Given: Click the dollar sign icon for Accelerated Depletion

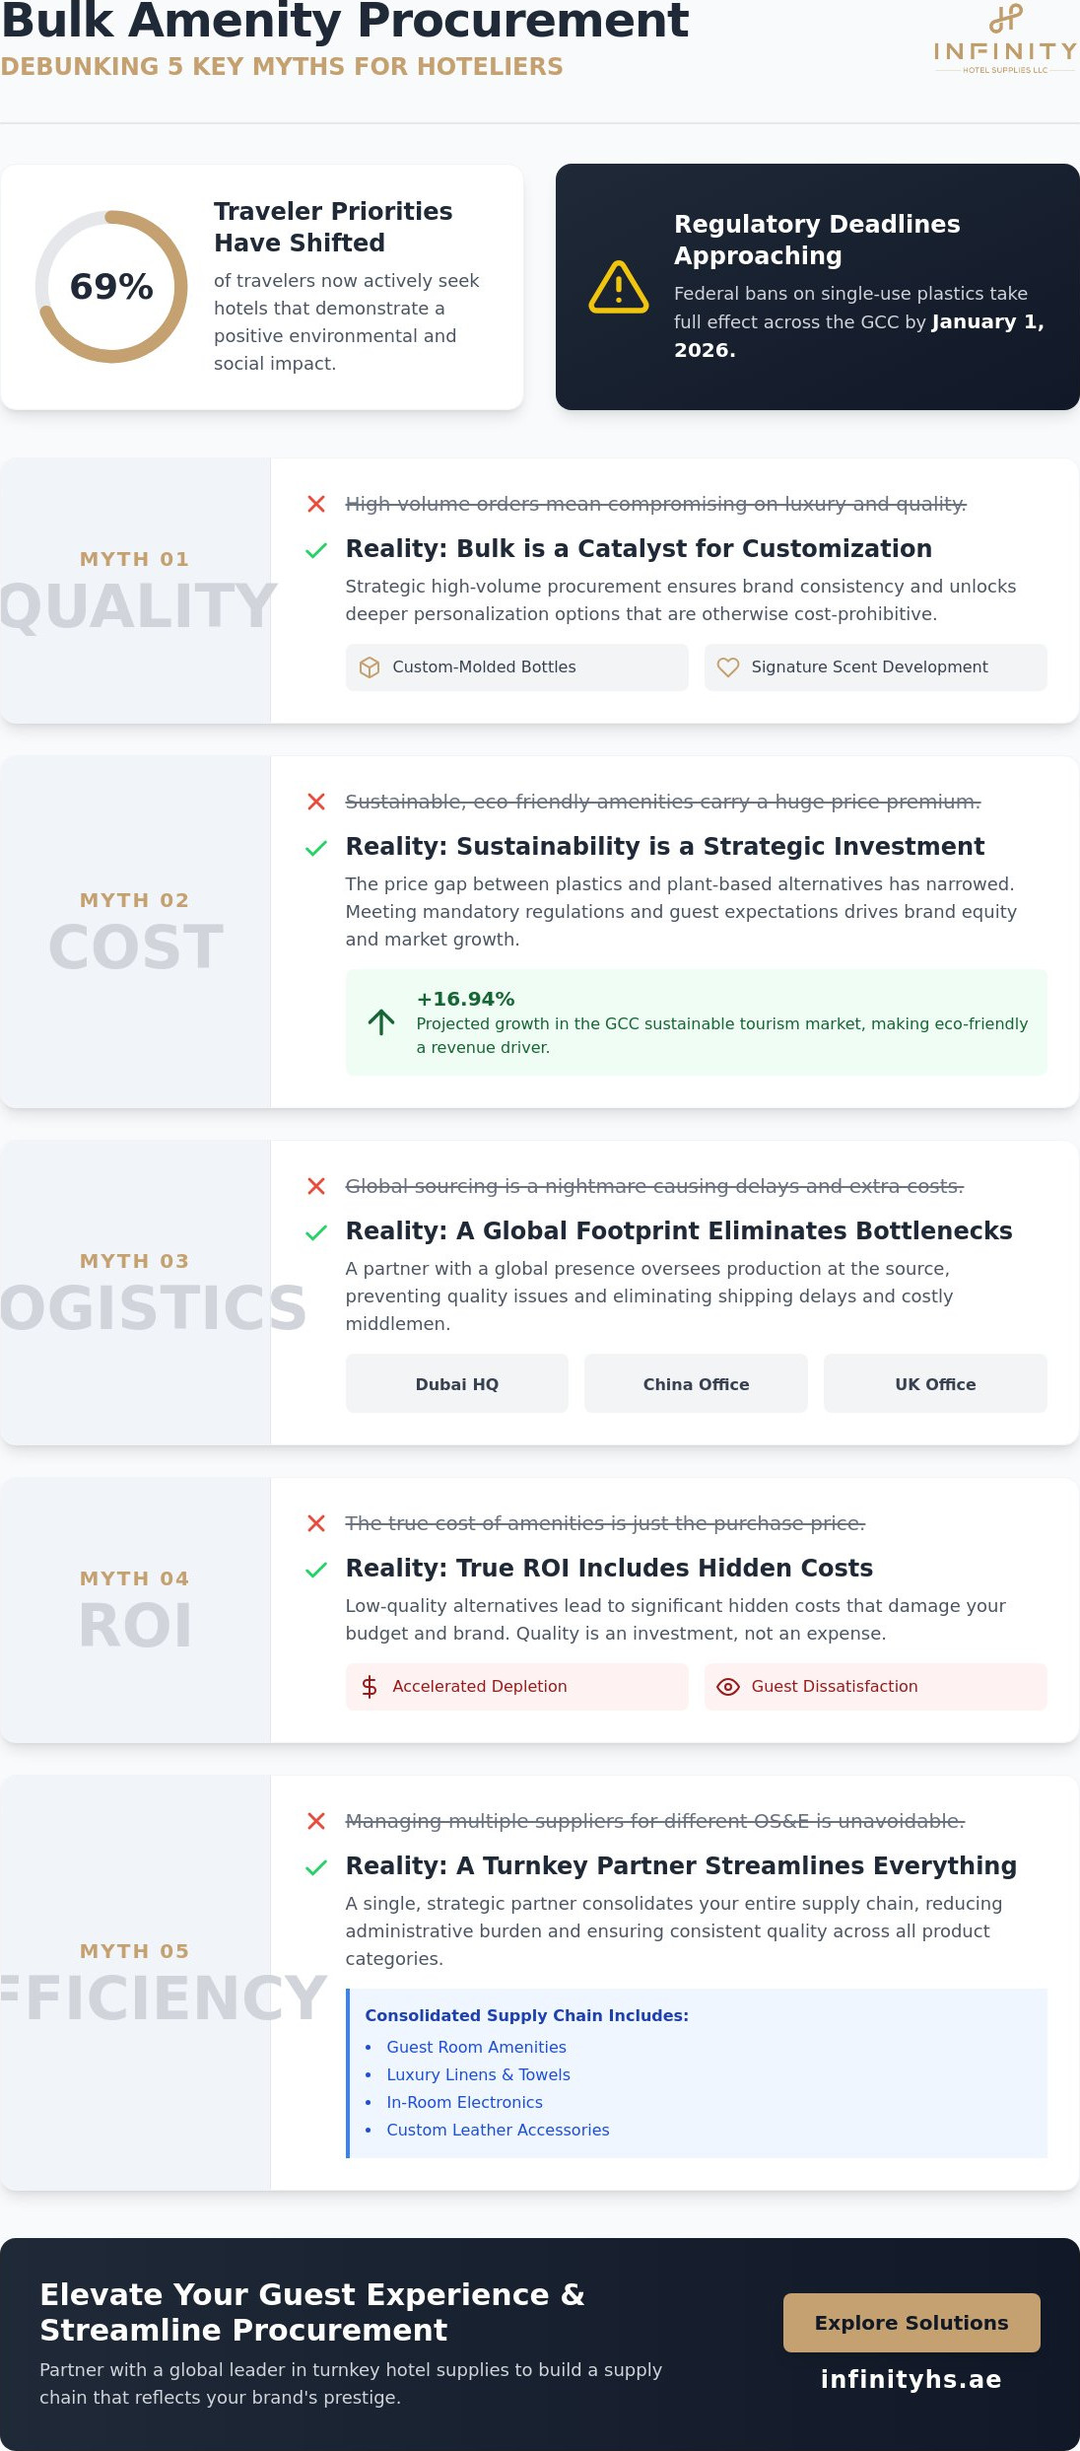Looking at the screenshot, I should [x=370, y=1687].
